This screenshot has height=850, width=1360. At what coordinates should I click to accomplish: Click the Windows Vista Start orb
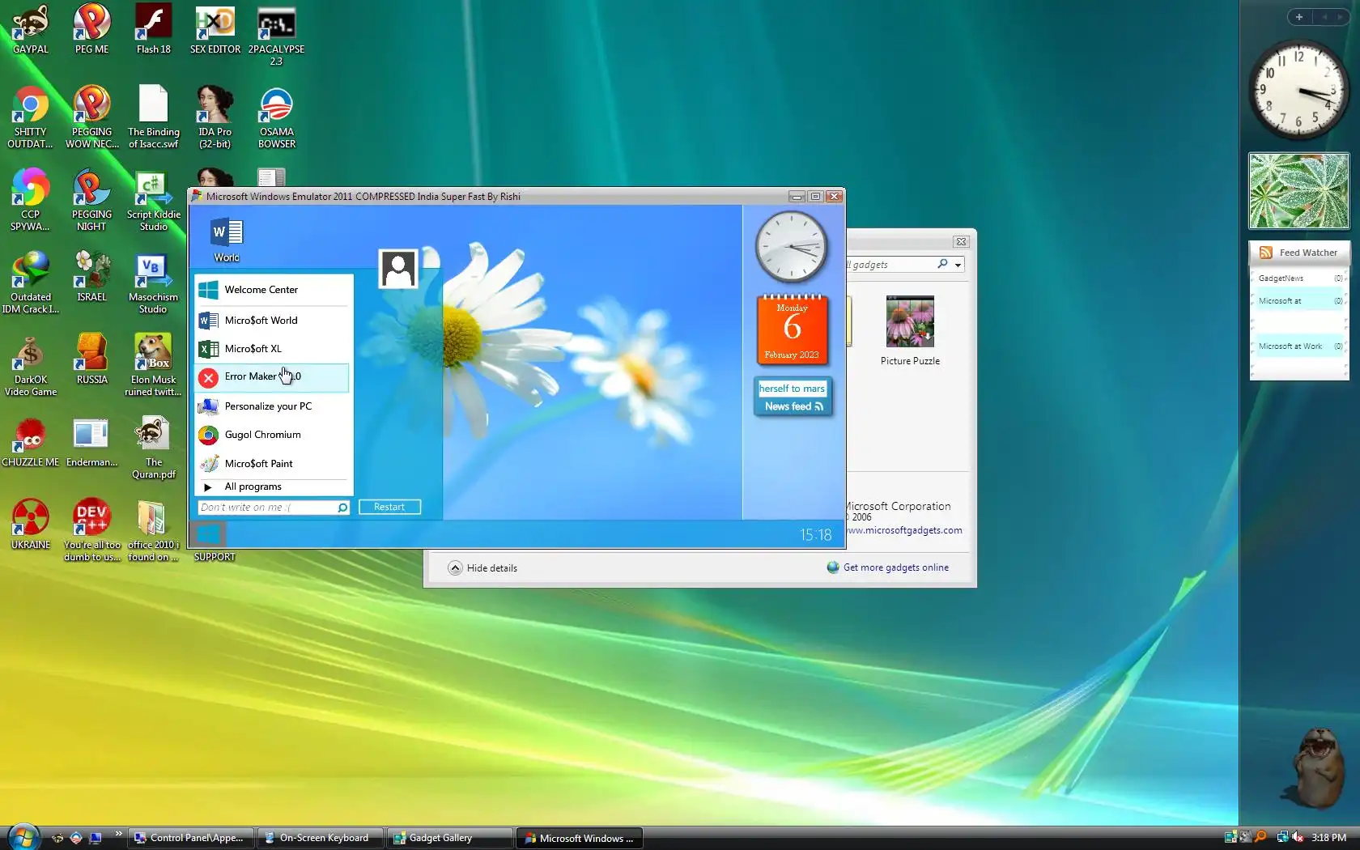point(23,836)
